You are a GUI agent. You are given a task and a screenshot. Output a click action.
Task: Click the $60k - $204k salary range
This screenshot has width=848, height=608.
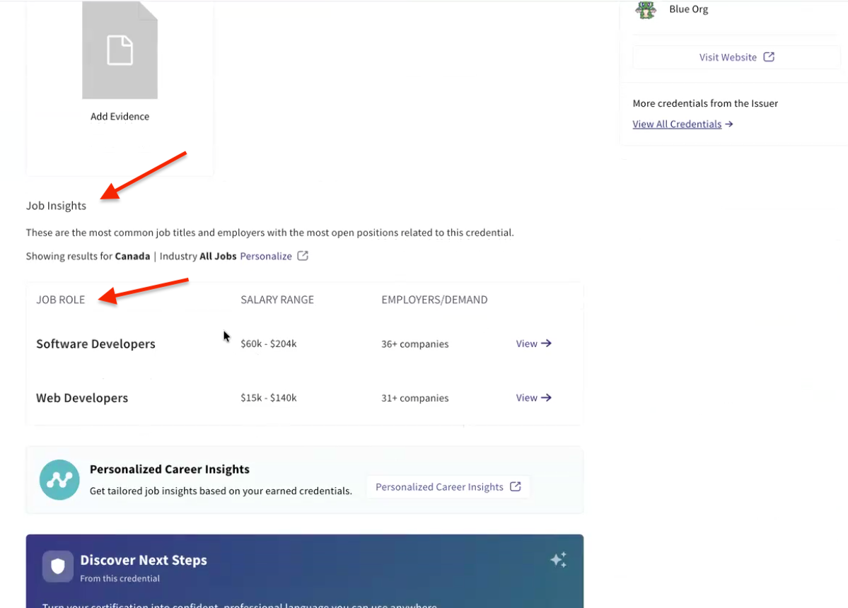[x=269, y=344]
